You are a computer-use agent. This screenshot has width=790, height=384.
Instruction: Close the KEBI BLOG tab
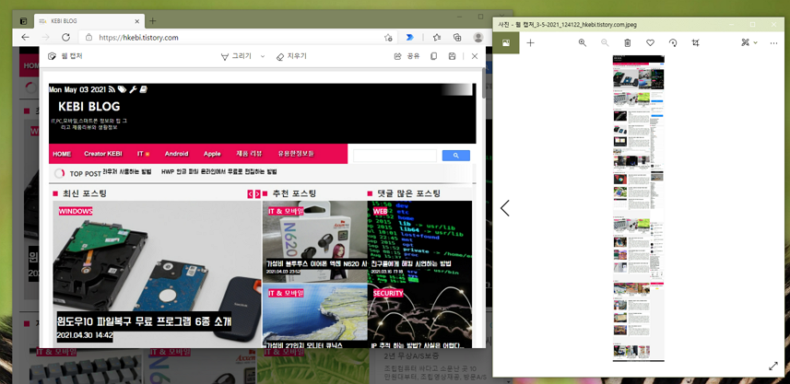point(137,21)
